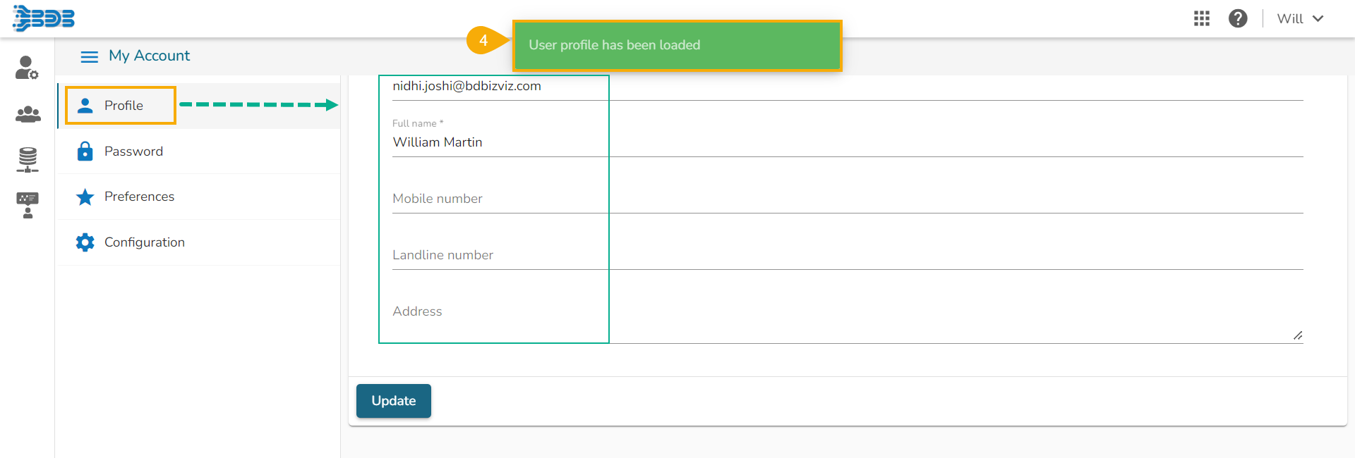This screenshot has width=1355, height=458.
Task: Focus the Mobile number field
Action: pos(847,199)
